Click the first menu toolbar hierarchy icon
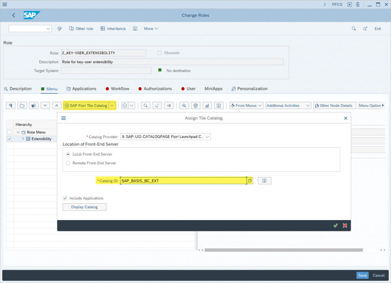 11,105
